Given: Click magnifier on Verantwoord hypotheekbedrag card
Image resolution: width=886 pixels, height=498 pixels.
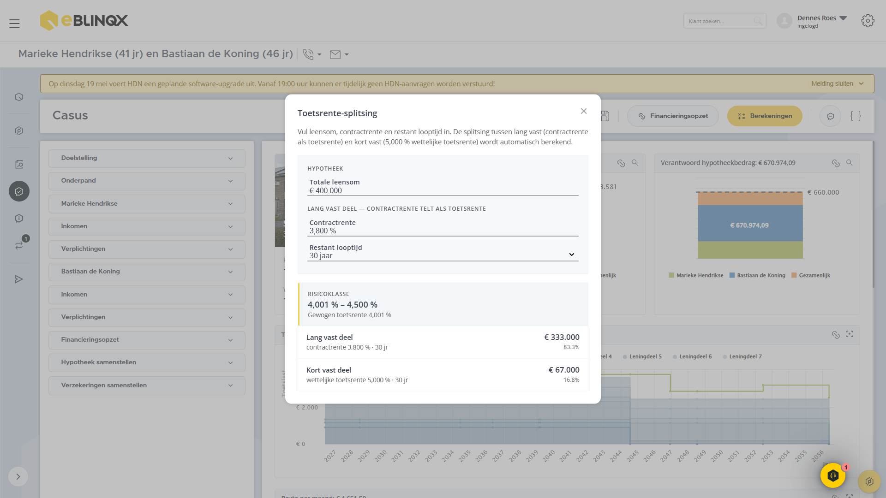Looking at the screenshot, I should coord(849,163).
